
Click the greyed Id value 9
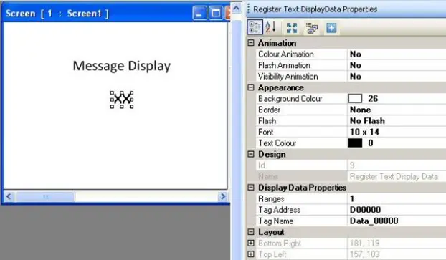point(352,165)
